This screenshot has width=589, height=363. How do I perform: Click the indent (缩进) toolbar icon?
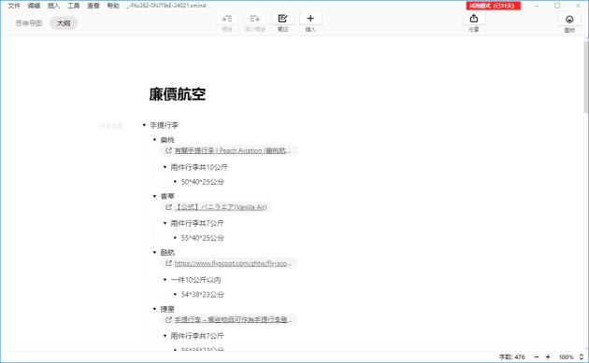227,19
